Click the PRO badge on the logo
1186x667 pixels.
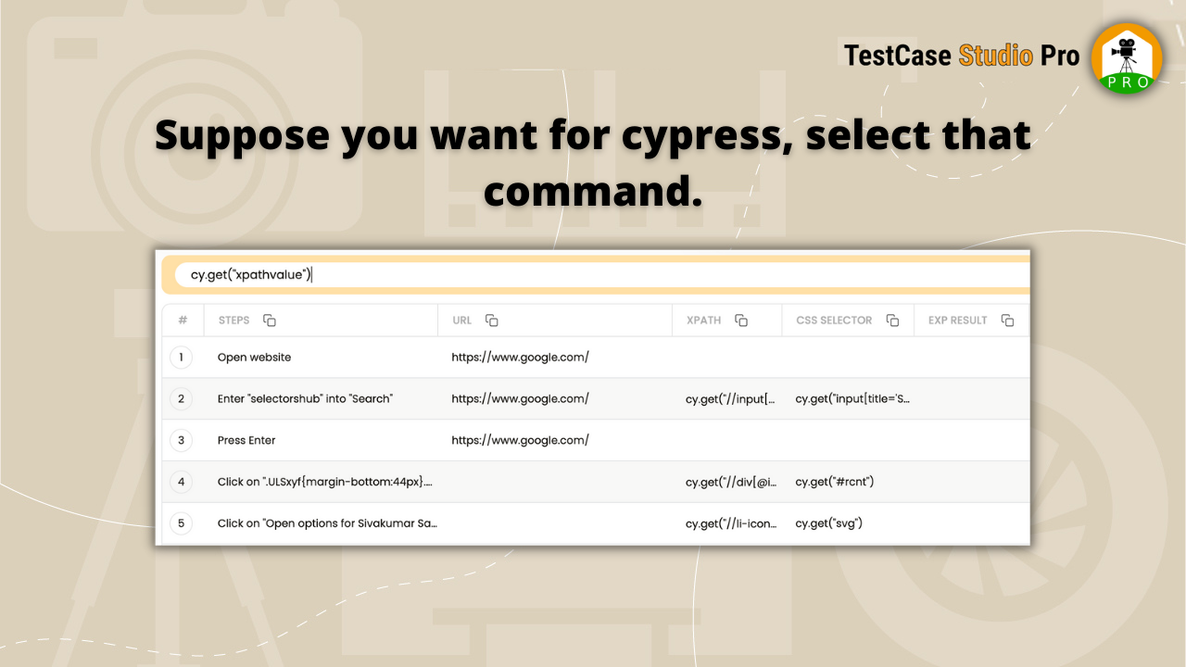pos(1126,83)
